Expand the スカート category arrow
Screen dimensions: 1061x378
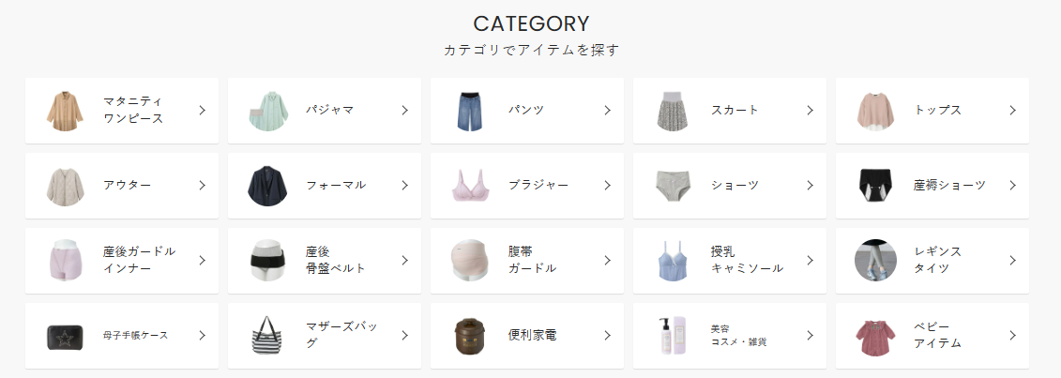tap(810, 111)
